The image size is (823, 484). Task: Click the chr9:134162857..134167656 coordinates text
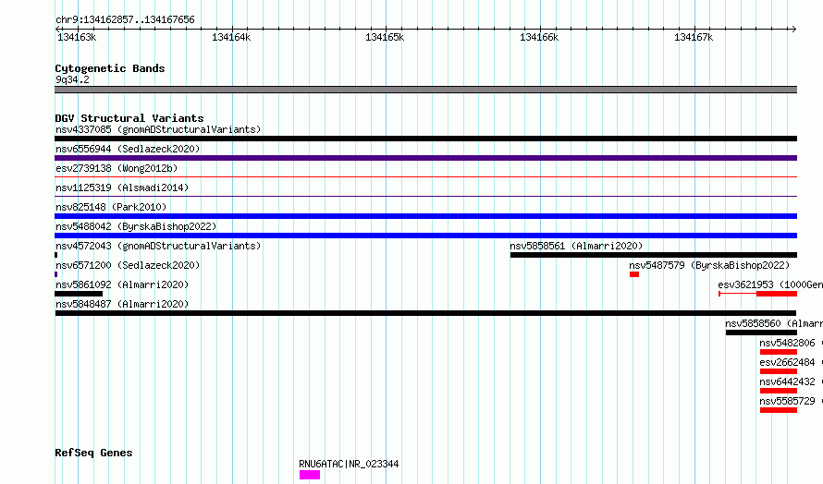click(125, 20)
